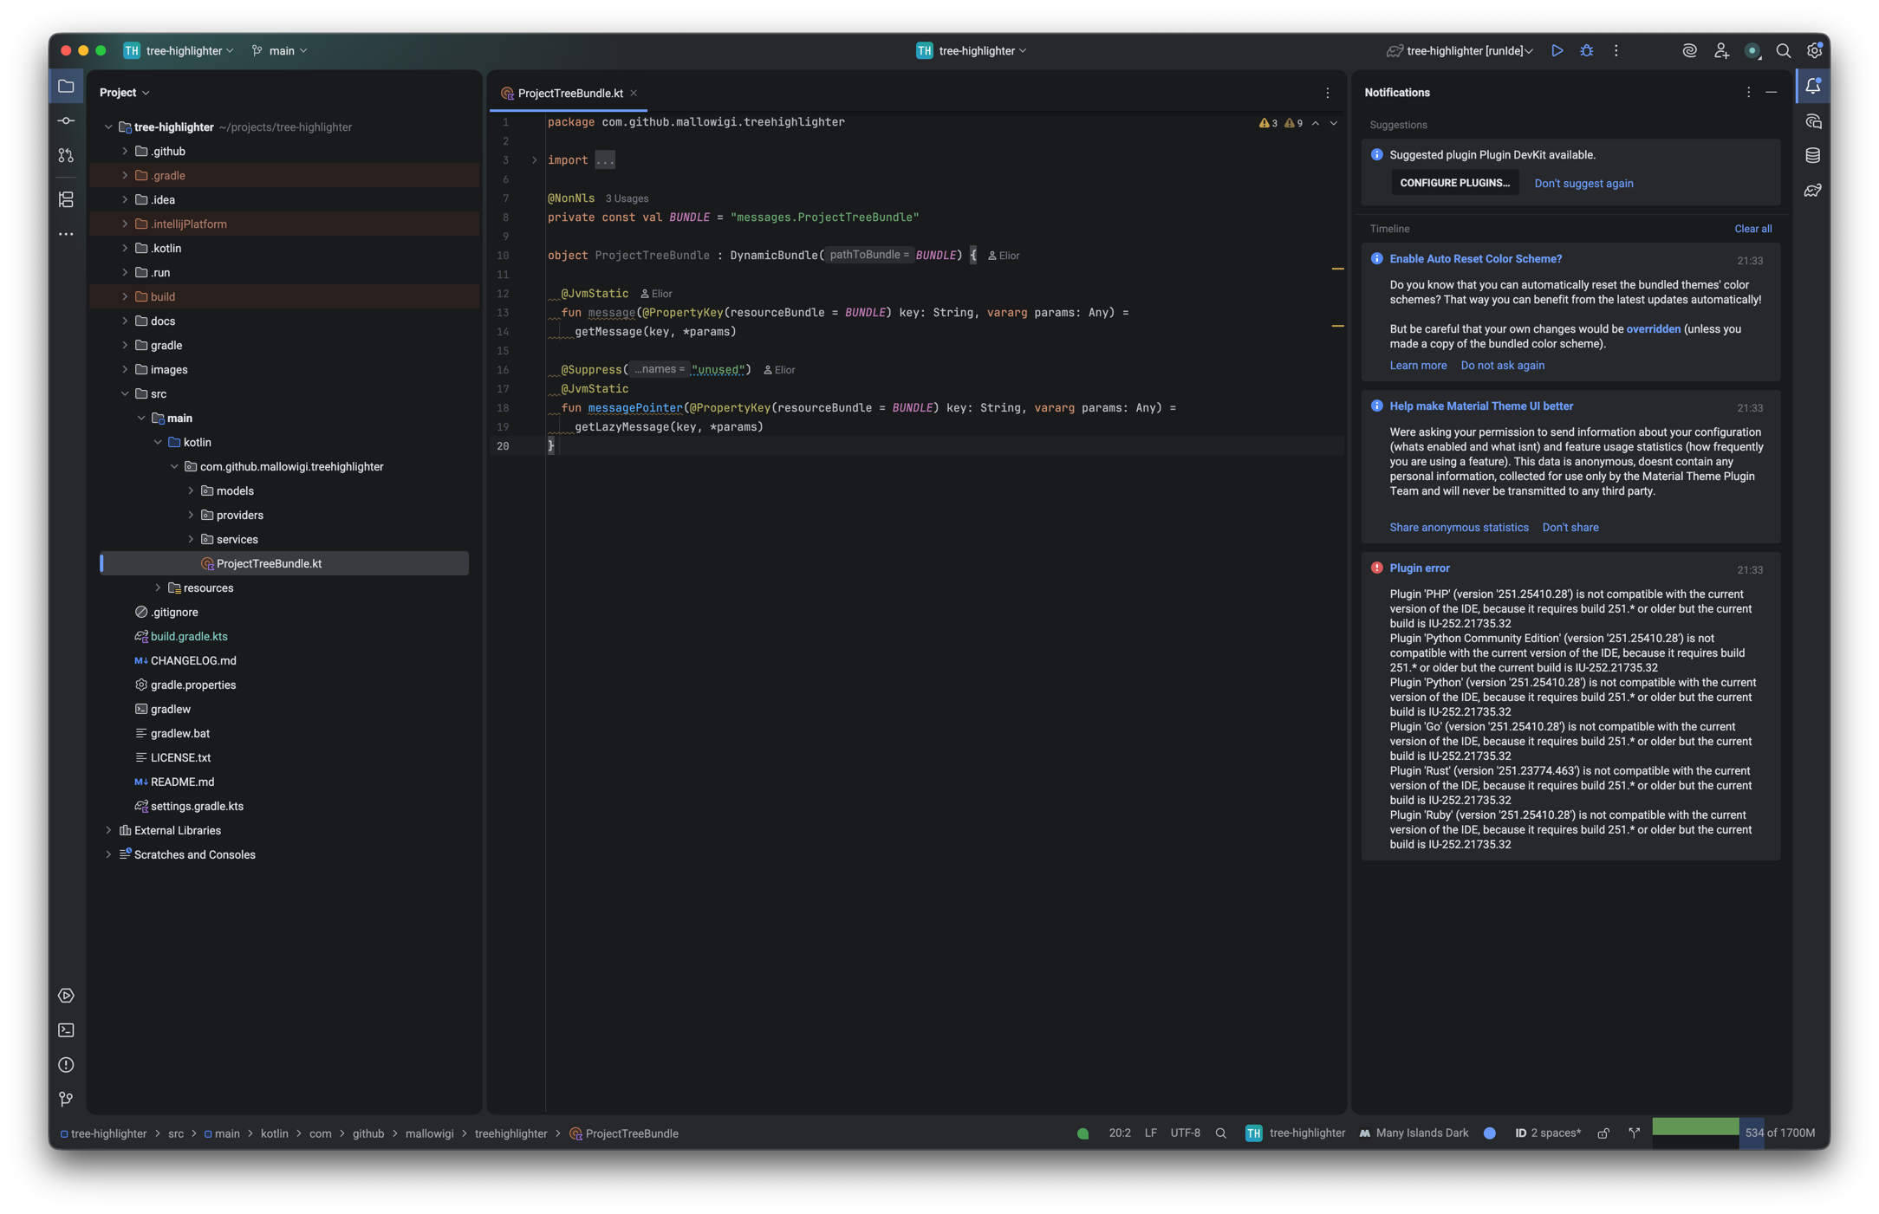Open the Terminal tool window
Viewport: 1879px width, 1214px height.
pyautogui.click(x=66, y=1030)
